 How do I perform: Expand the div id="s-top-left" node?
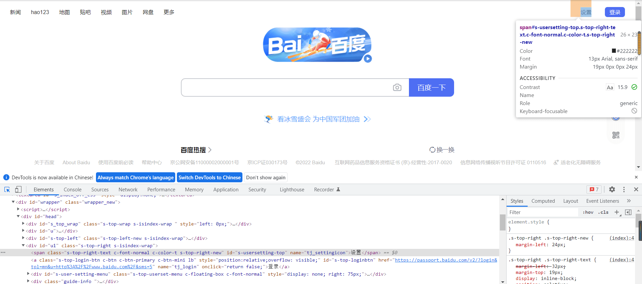[x=23, y=238]
